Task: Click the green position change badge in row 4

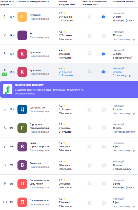Action: [x=5, y=74]
